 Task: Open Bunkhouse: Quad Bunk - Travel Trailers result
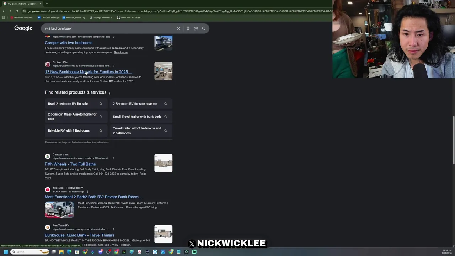(x=80, y=235)
